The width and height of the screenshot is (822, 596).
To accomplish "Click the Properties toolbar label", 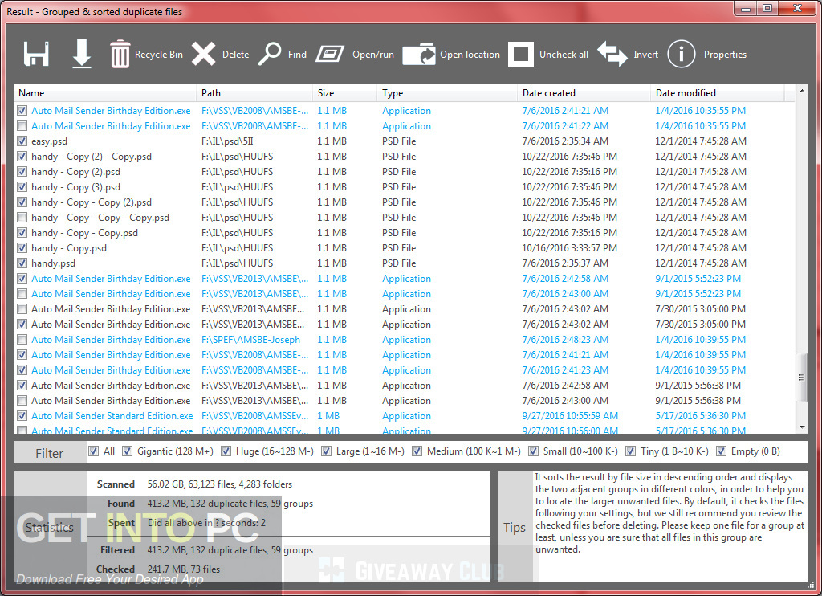I will 725,55.
